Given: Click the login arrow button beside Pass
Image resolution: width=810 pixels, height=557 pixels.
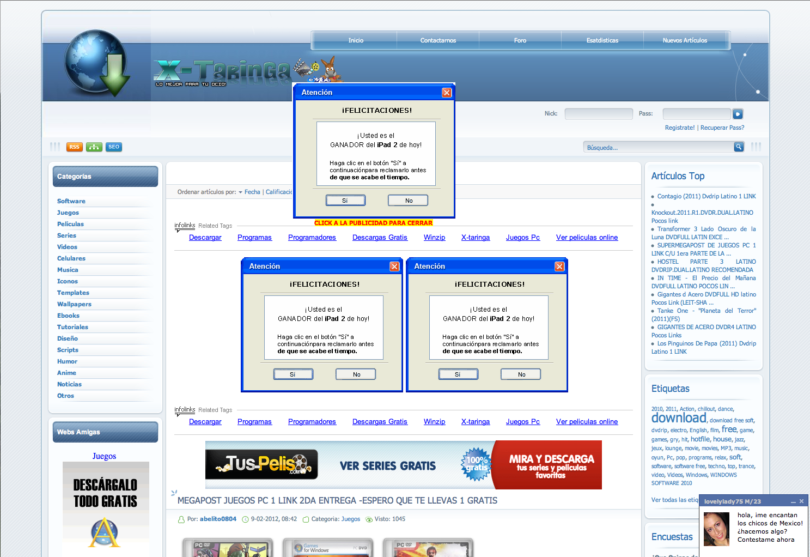Looking at the screenshot, I should pyautogui.click(x=738, y=114).
